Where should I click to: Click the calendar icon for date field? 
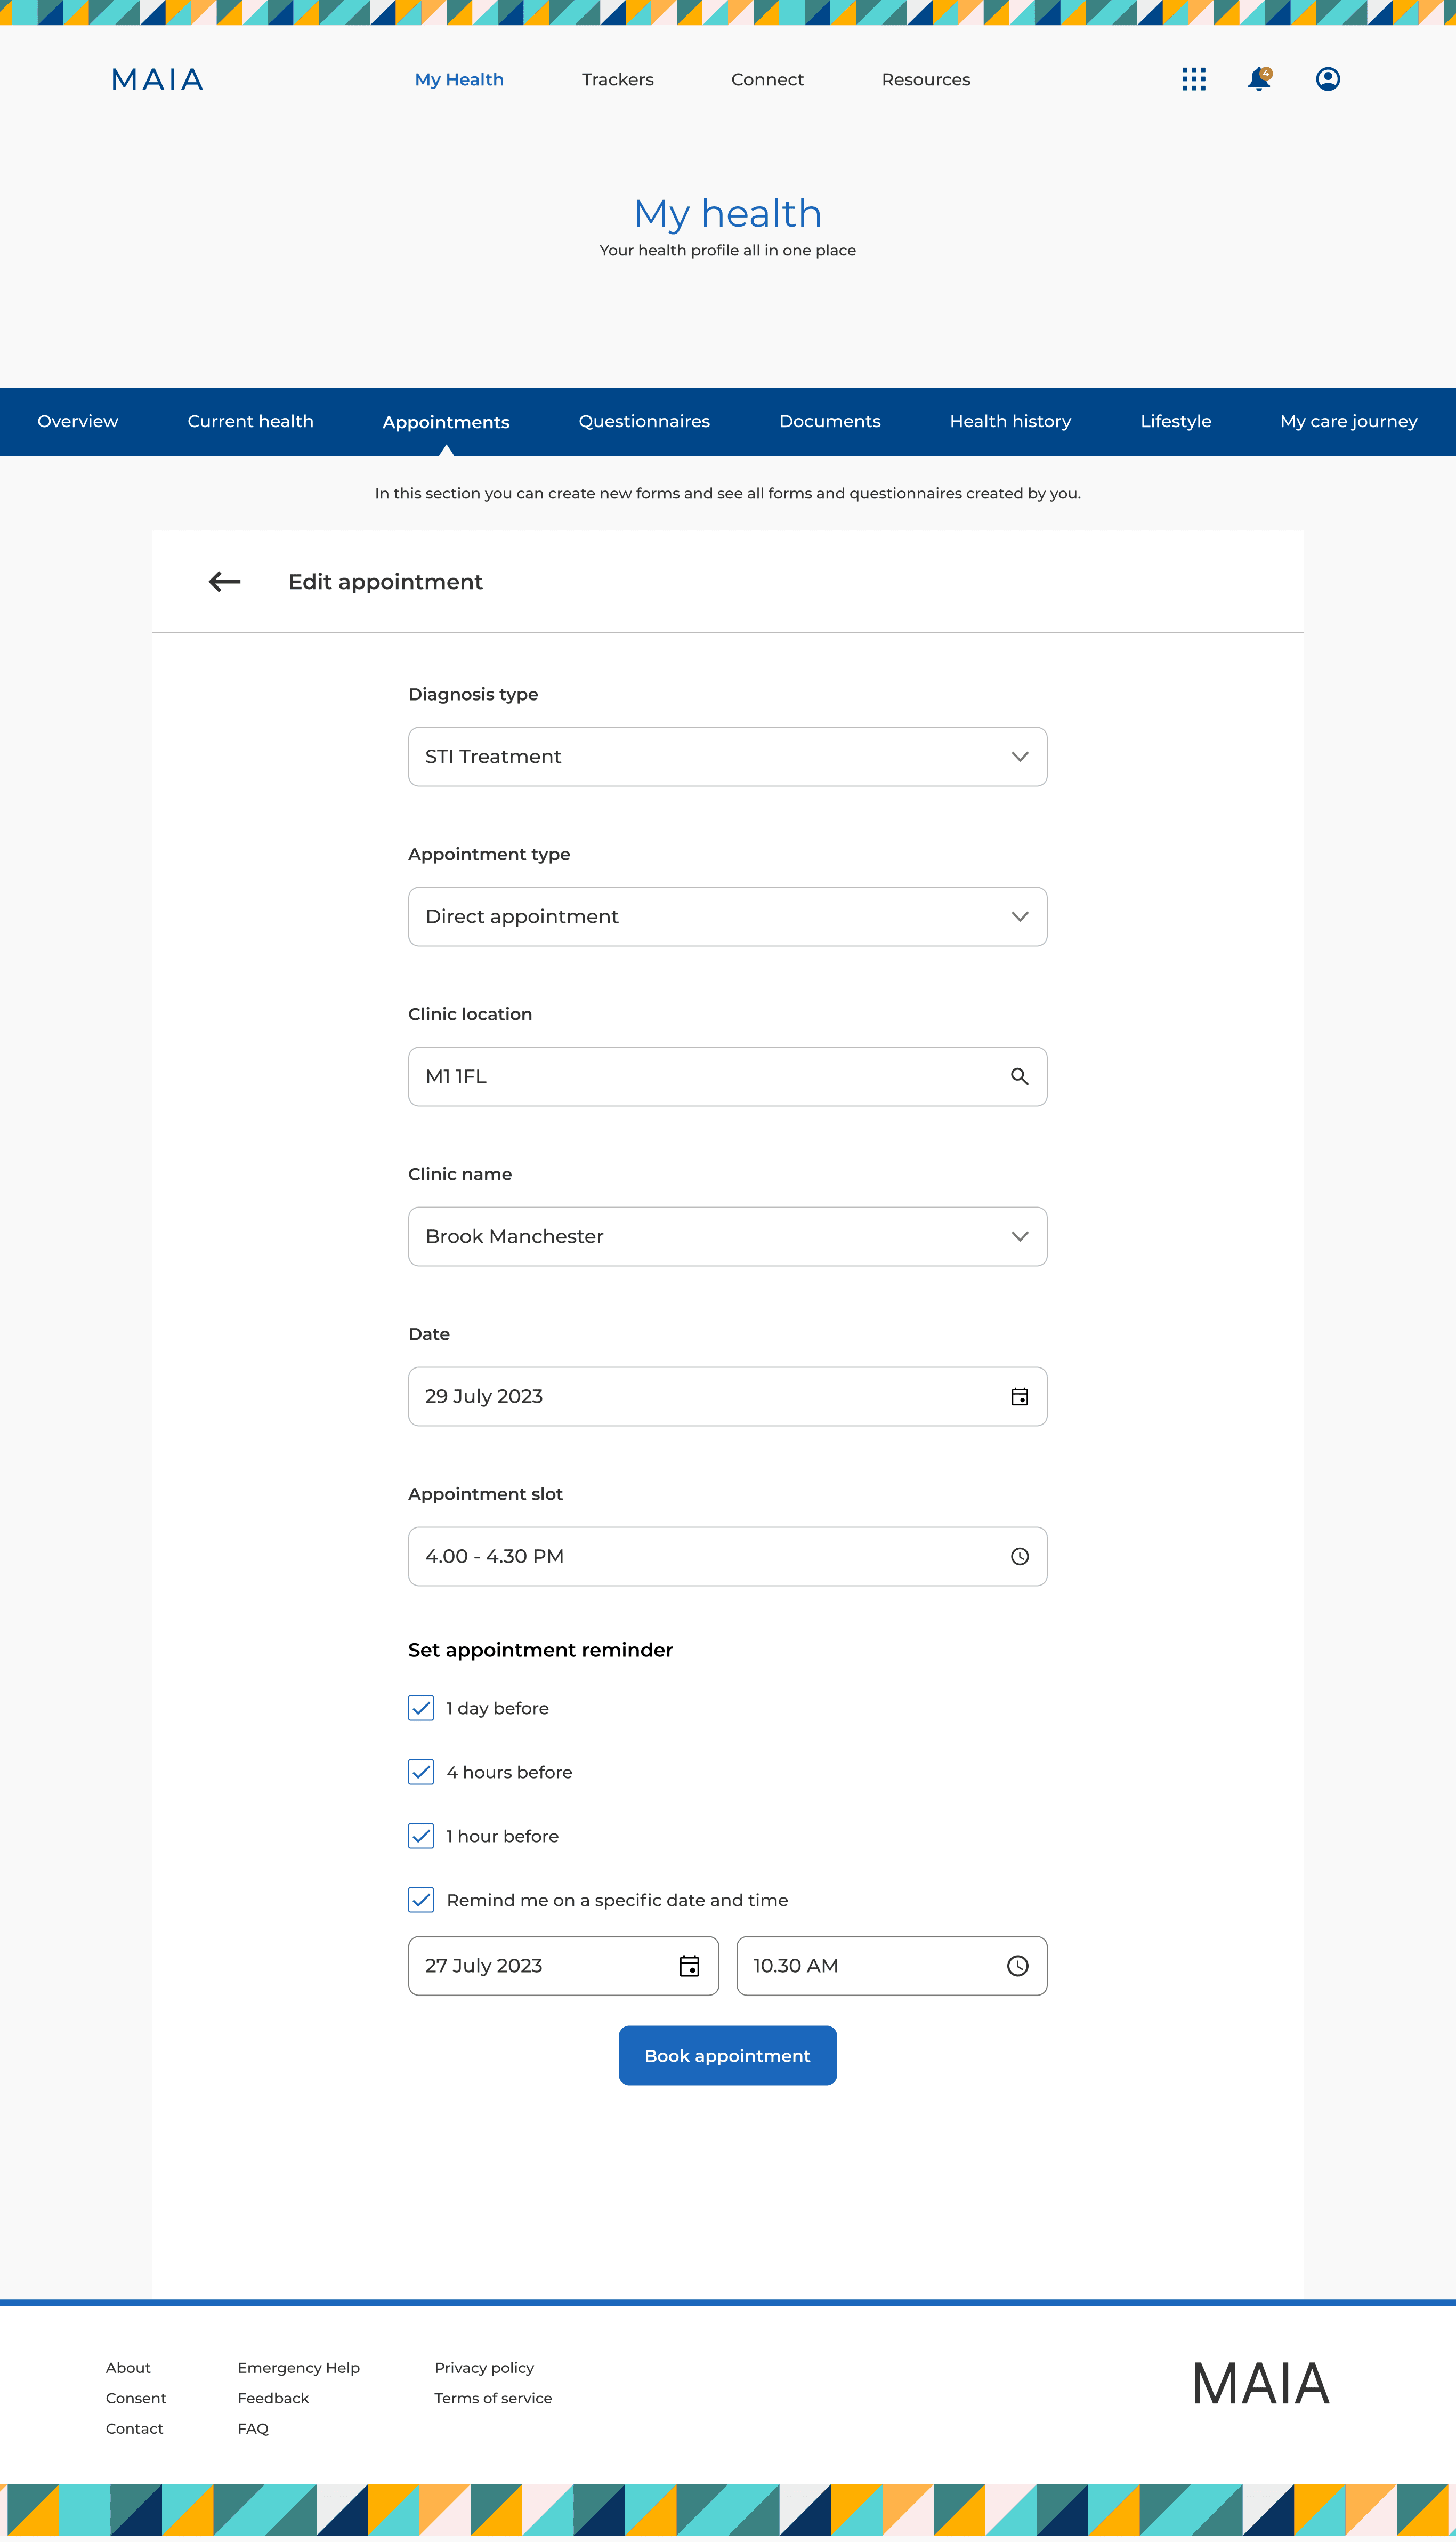pyautogui.click(x=1020, y=1395)
